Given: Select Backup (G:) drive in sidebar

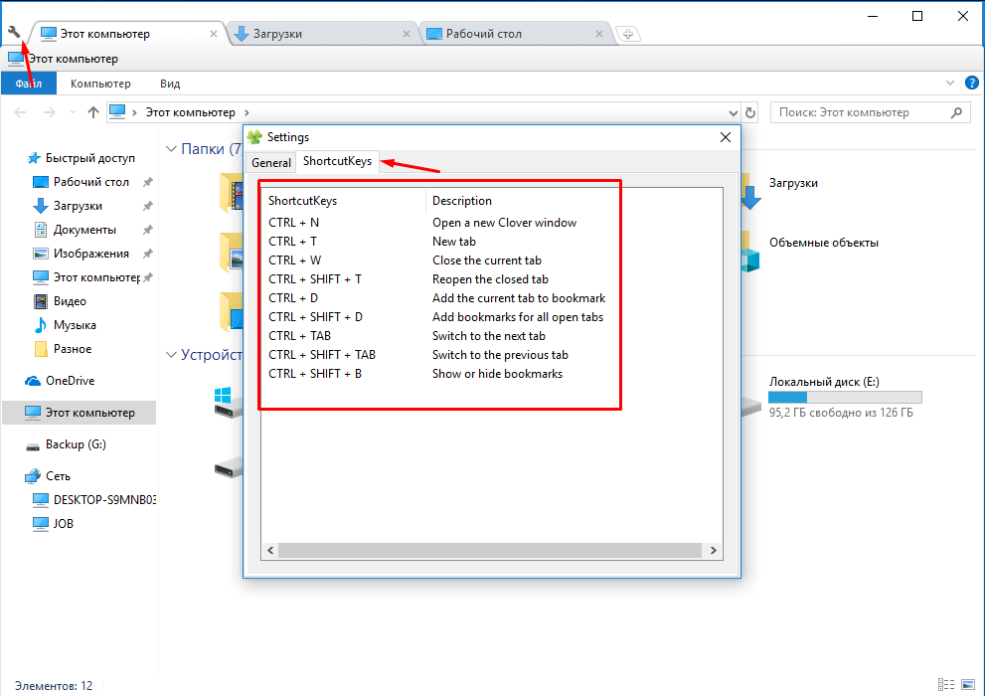Looking at the screenshot, I should tap(76, 444).
